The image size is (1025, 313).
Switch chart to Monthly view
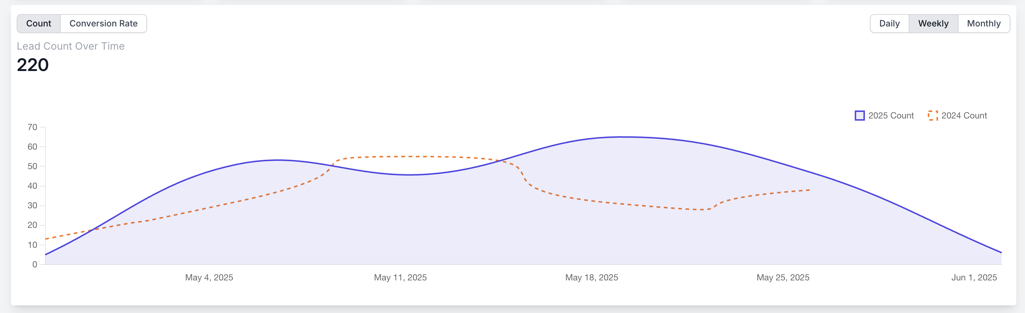pos(984,24)
